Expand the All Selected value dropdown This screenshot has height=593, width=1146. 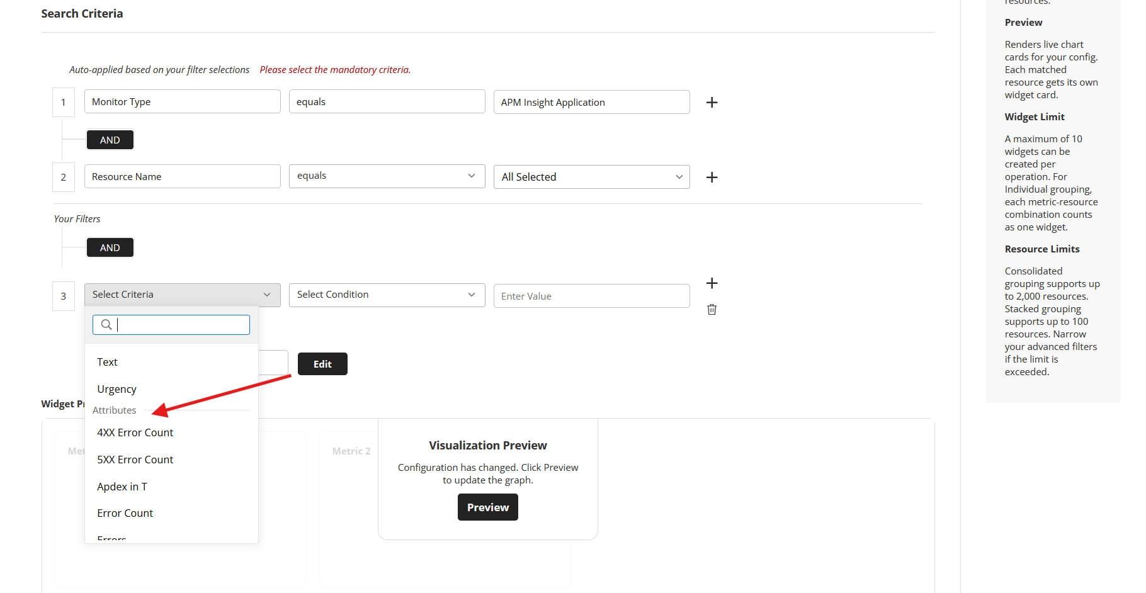(591, 177)
